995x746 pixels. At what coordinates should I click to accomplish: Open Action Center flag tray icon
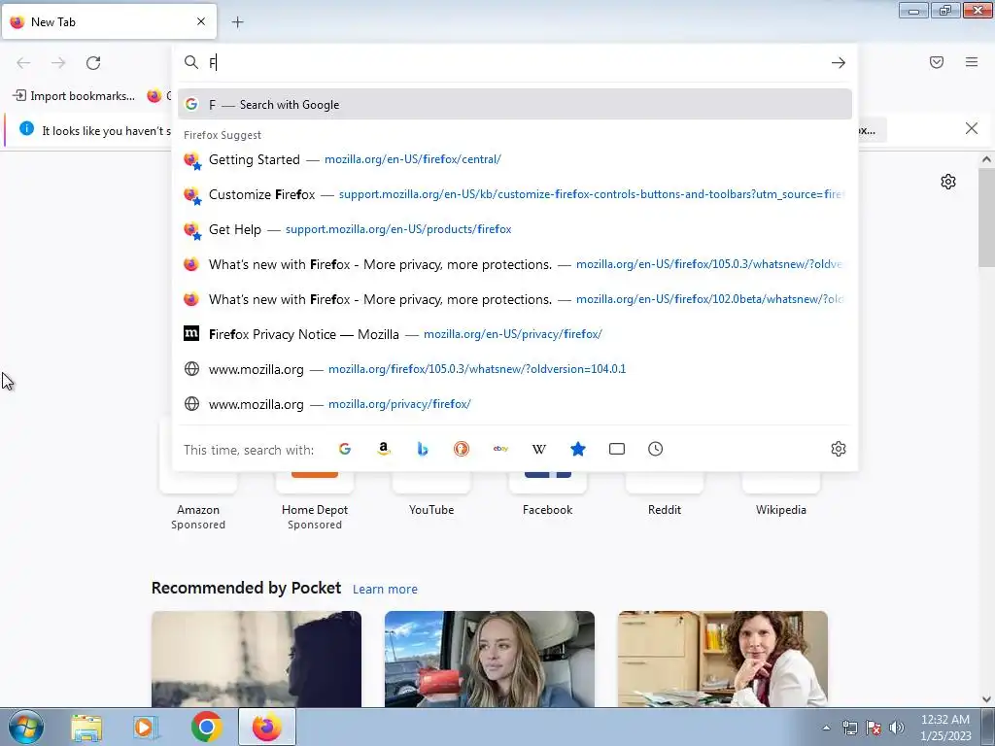874,728
